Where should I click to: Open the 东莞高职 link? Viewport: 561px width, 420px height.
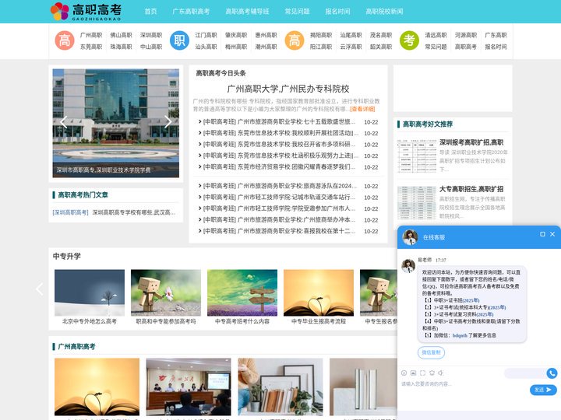pyautogui.click(x=91, y=47)
